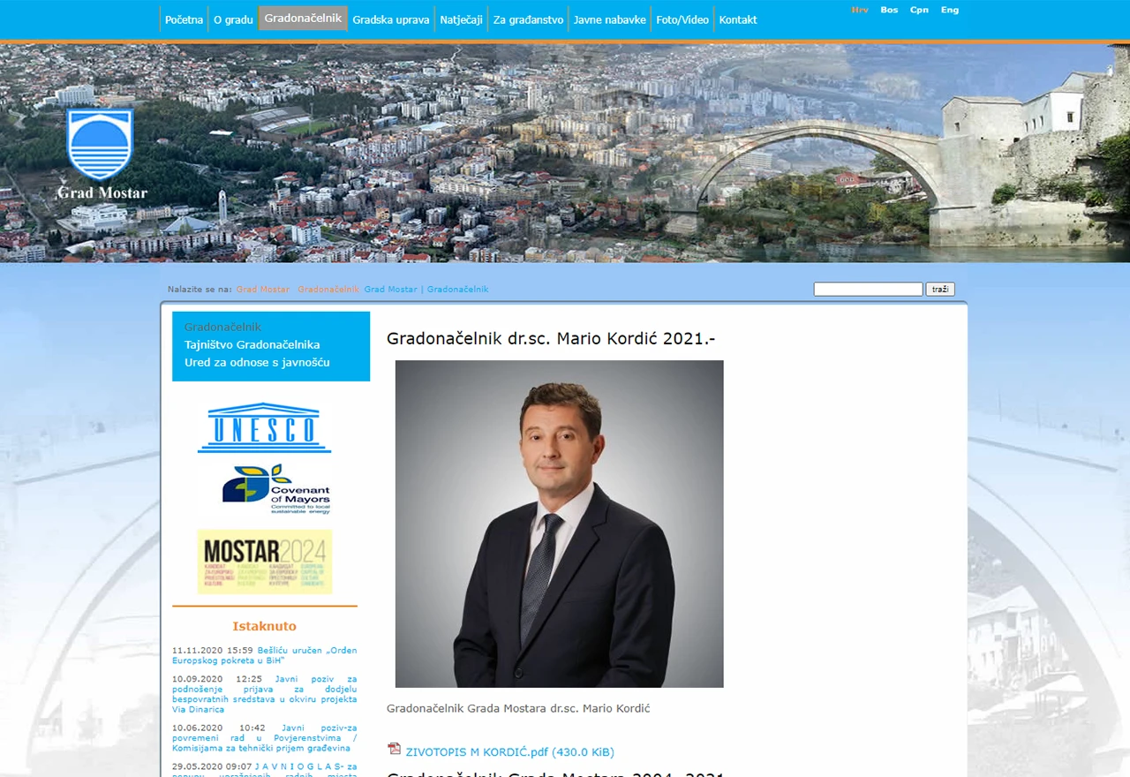Switch language to Eng
This screenshot has height=777, width=1130.
point(950,10)
